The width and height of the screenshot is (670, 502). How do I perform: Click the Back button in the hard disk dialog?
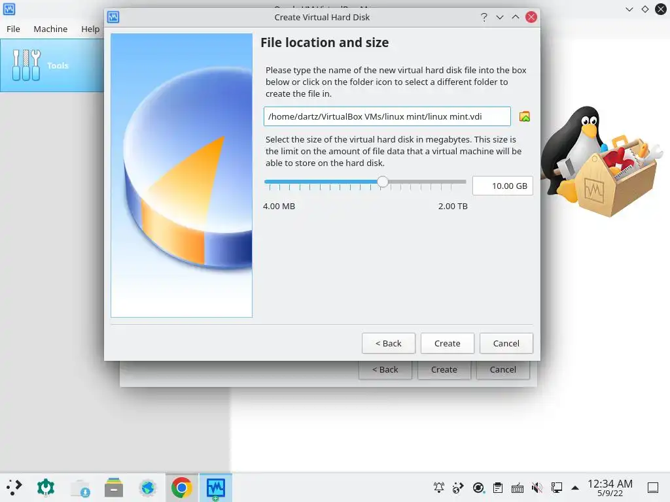pos(389,343)
